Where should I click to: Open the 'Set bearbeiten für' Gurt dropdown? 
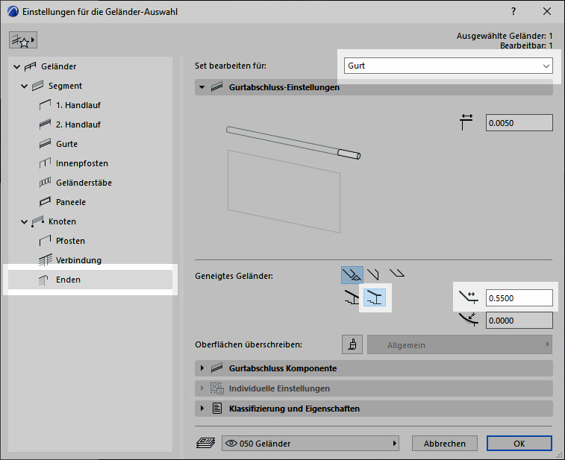click(448, 66)
